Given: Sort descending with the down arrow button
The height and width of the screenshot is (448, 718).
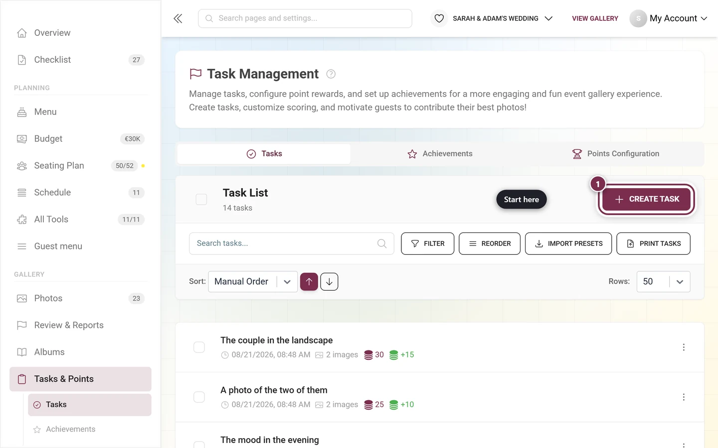Looking at the screenshot, I should (x=329, y=282).
